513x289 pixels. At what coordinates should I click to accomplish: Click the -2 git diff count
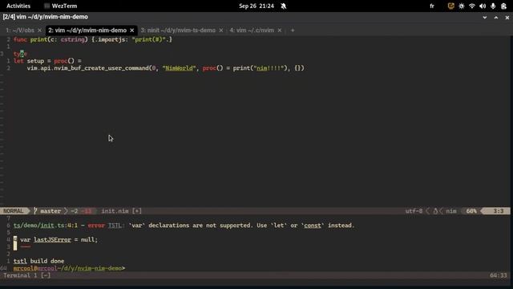click(x=75, y=211)
